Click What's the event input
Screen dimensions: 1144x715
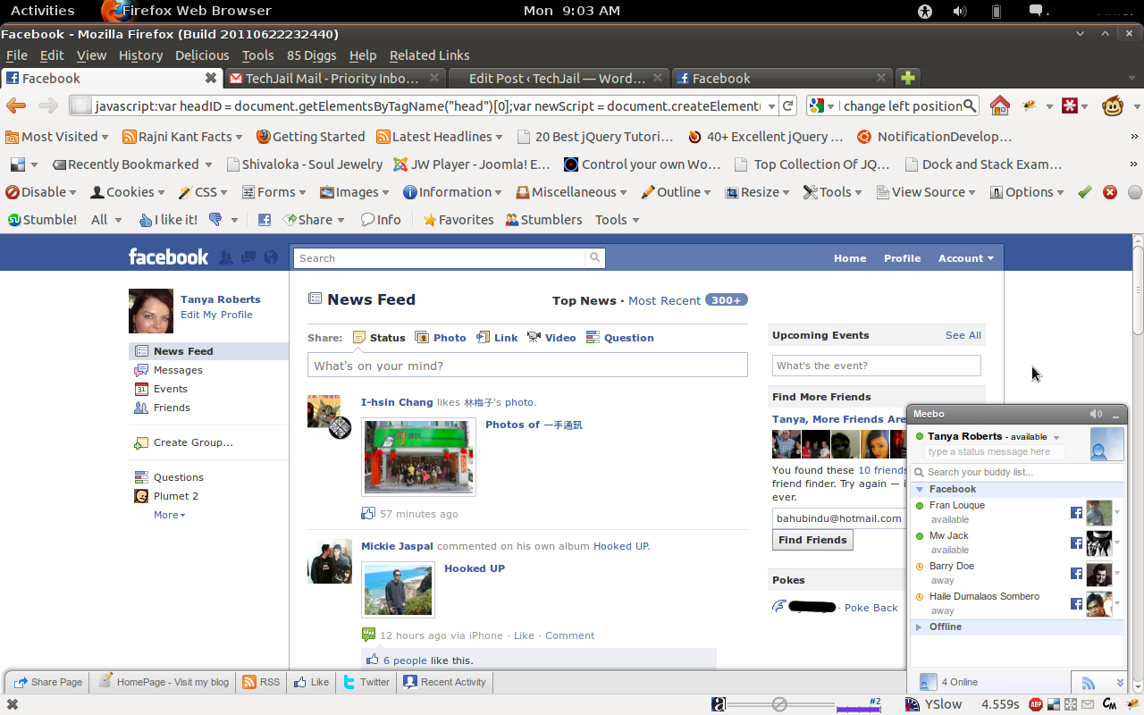click(877, 366)
